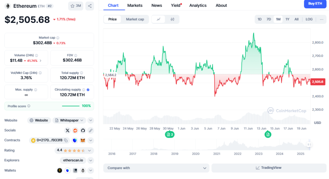Click the share icon next to watchlist
The image size is (329, 179).
click(x=90, y=6)
